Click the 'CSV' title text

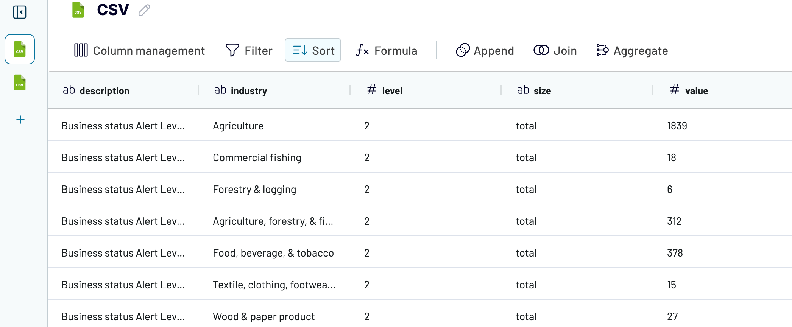coord(113,10)
